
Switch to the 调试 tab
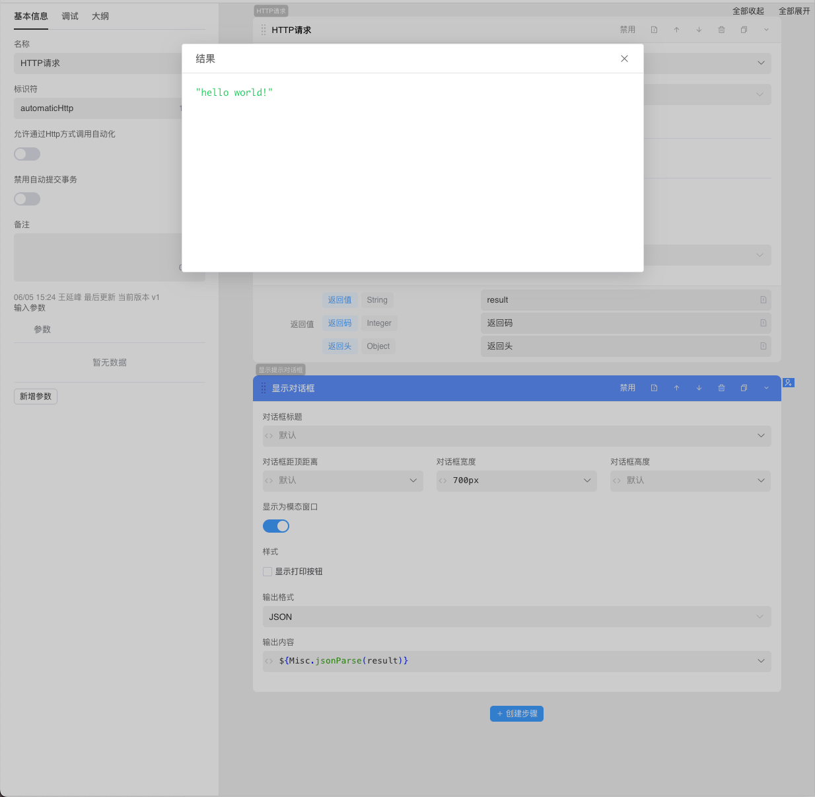pos(70,17)
